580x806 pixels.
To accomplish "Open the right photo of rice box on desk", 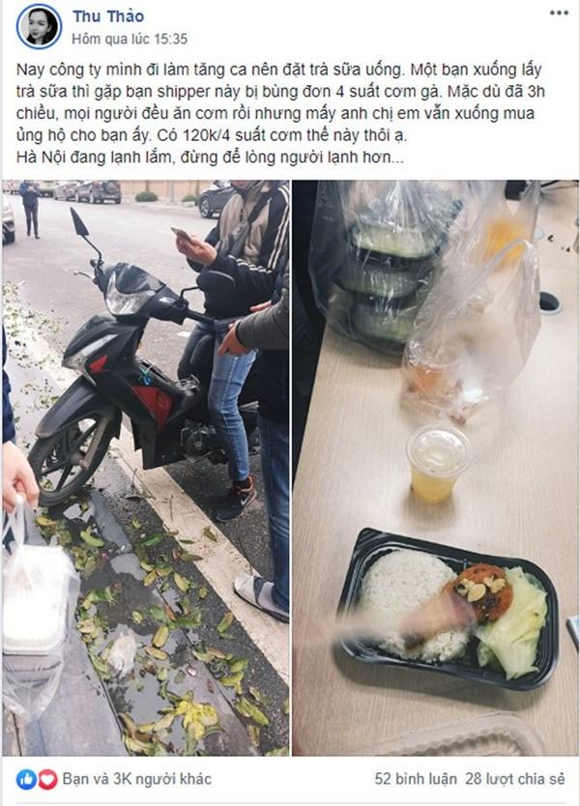I will (x=435, y=468).
